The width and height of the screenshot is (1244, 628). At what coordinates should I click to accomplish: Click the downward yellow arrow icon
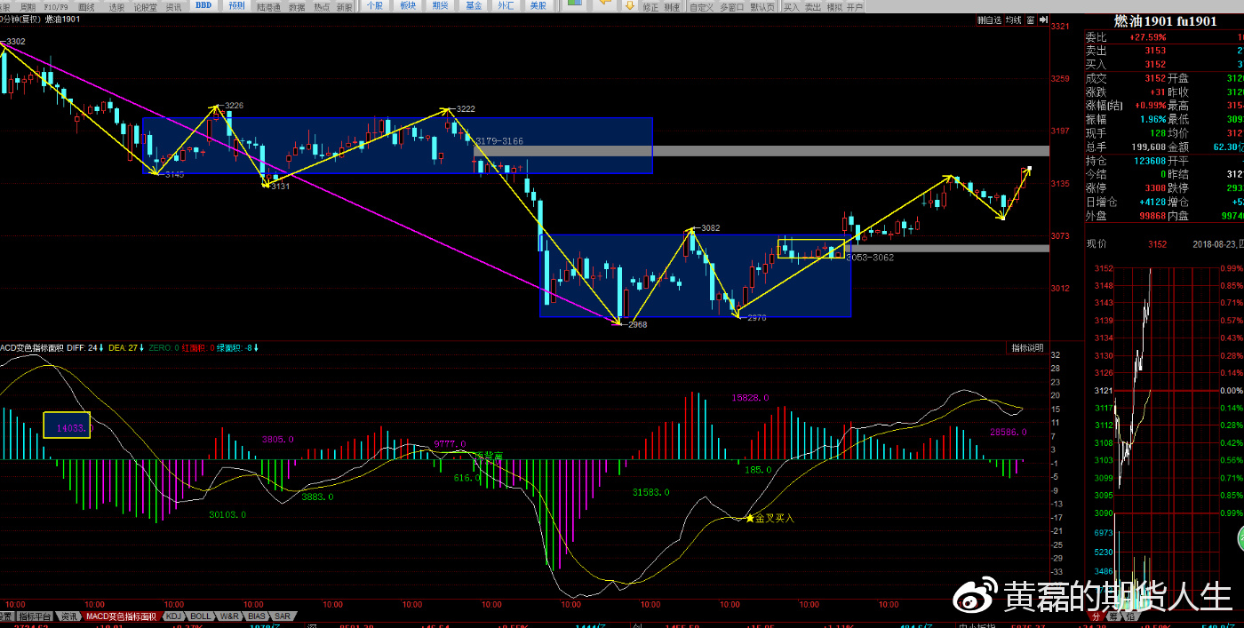pyautogui.click(x=630, y=5)
